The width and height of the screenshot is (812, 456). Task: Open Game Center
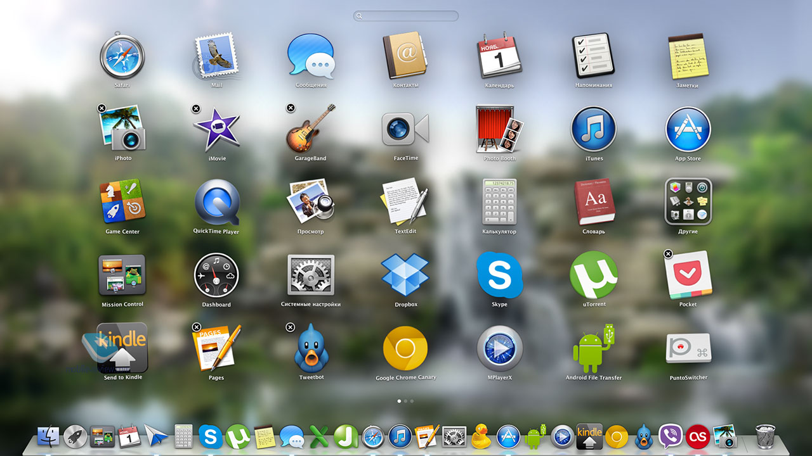[123, 202]
